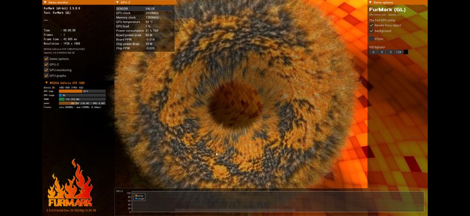The width and height of the screenshot is (470, 216).
Task: Select the red channel field of OSI bgcolor
Action: [x=373, y=52]
